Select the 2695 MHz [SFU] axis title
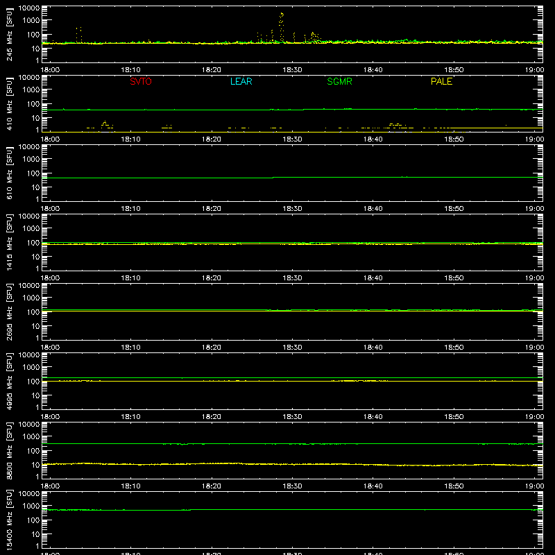555x555 pixels. coord(10,311)
